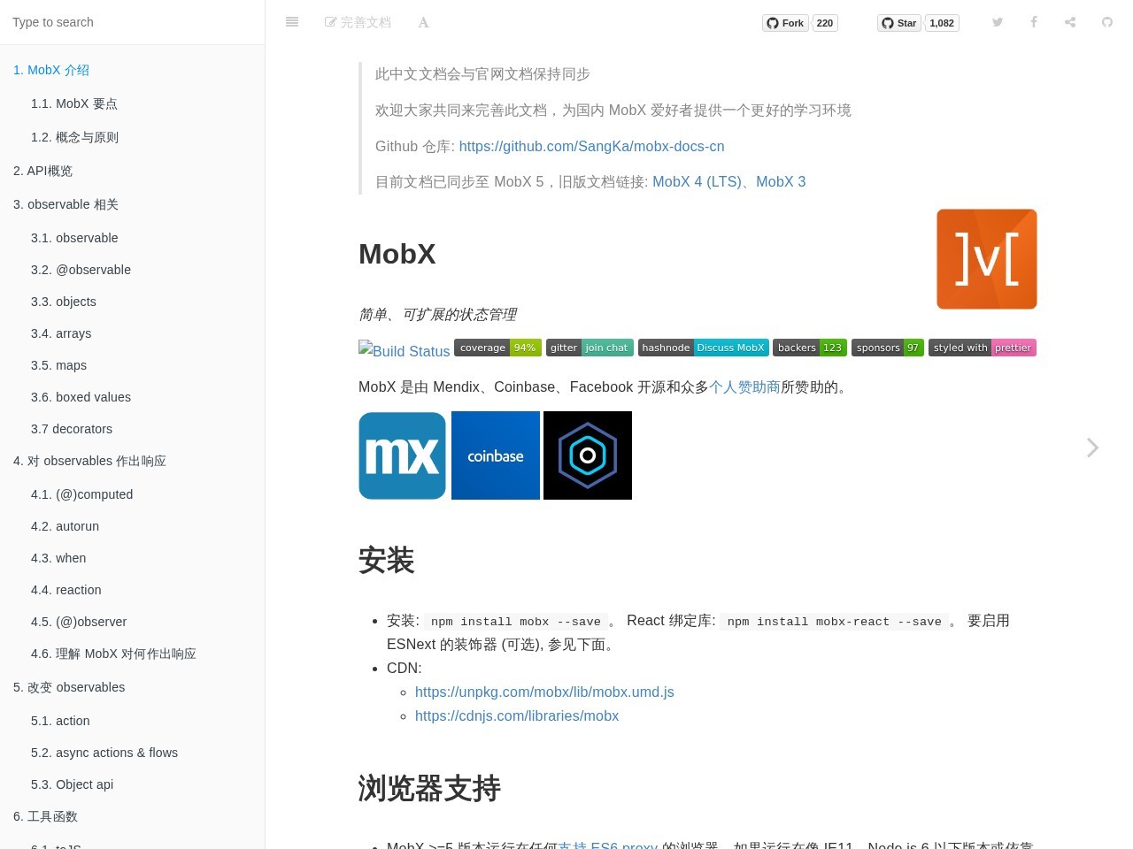The height and width of the screenshot is (849, 1133).
Task: Open 1.2. 概念与原则 section
Action: [x=133, y=137]
